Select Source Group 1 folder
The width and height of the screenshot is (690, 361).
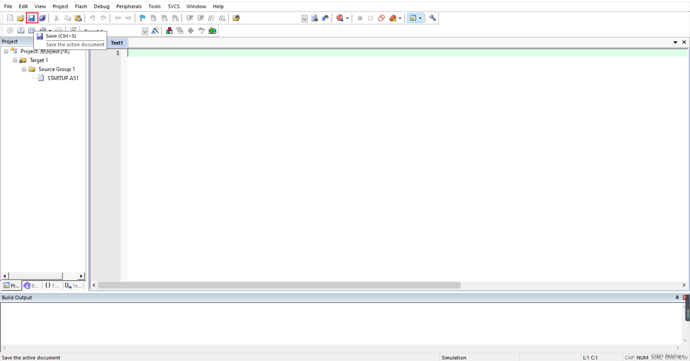56,69
